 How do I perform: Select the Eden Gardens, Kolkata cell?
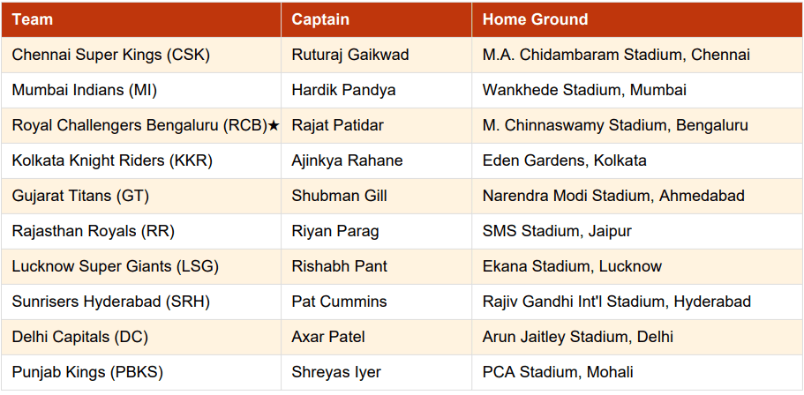pyautogui.click(x=564, y=160)
